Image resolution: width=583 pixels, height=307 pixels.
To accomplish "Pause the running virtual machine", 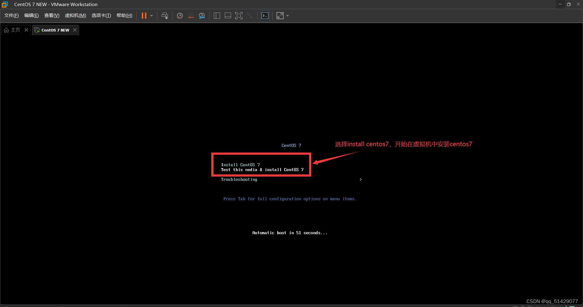I will (144, 16).
